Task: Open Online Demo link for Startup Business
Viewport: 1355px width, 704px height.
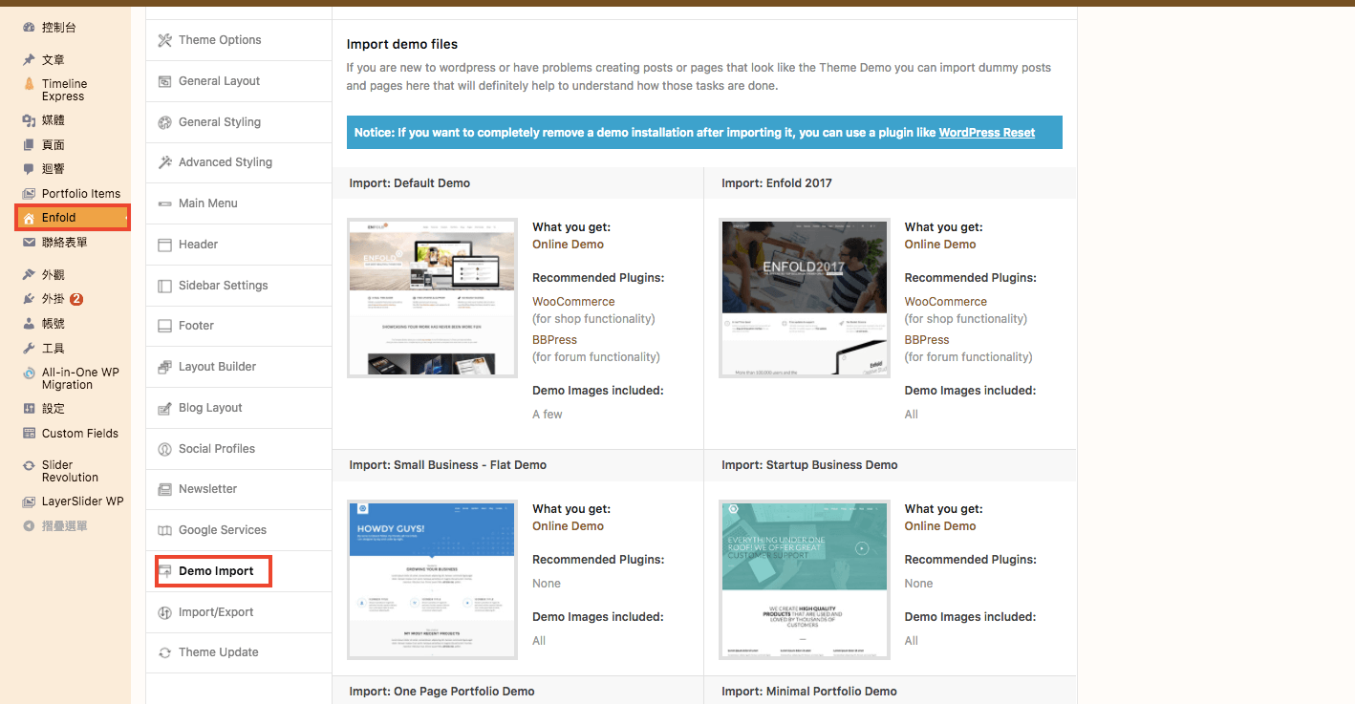Action: pos(940,526)
